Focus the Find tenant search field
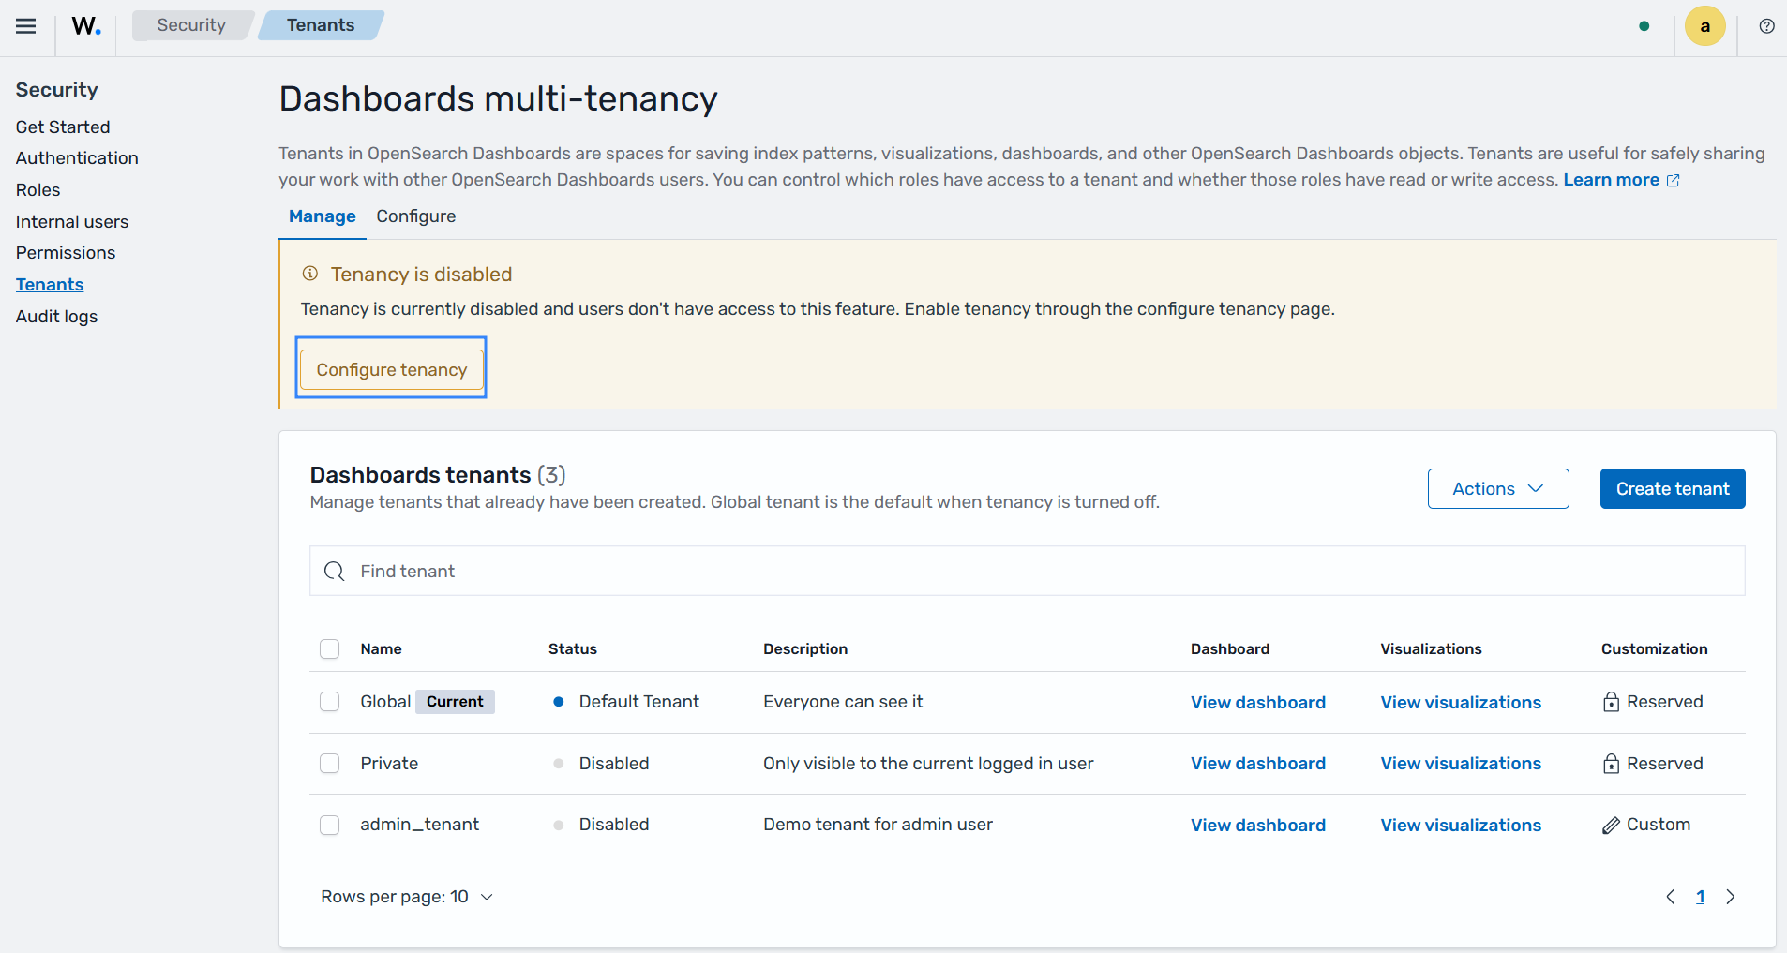This screenshot has height=953, width=1787. [1027, 572]
